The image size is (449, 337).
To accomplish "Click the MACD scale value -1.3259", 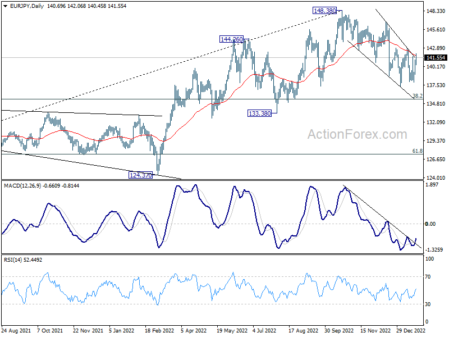I will 434,249.
